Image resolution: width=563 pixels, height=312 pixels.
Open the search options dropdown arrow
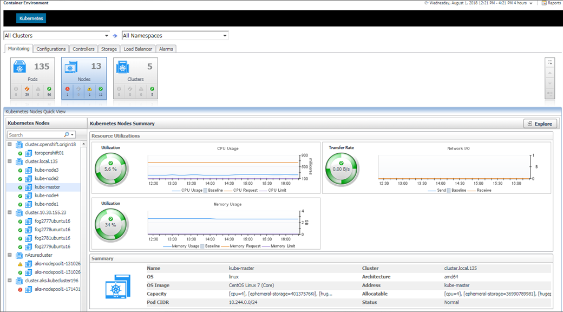coord(73,135)
